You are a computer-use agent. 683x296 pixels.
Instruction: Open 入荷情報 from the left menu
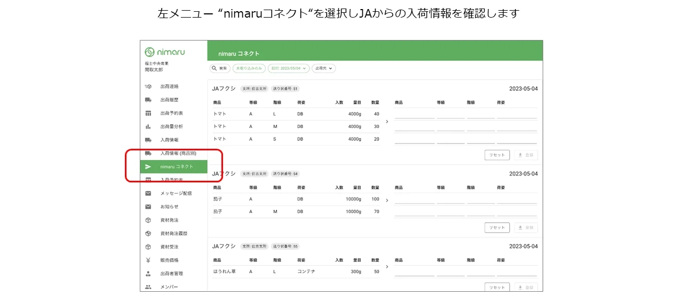(169, 140)
